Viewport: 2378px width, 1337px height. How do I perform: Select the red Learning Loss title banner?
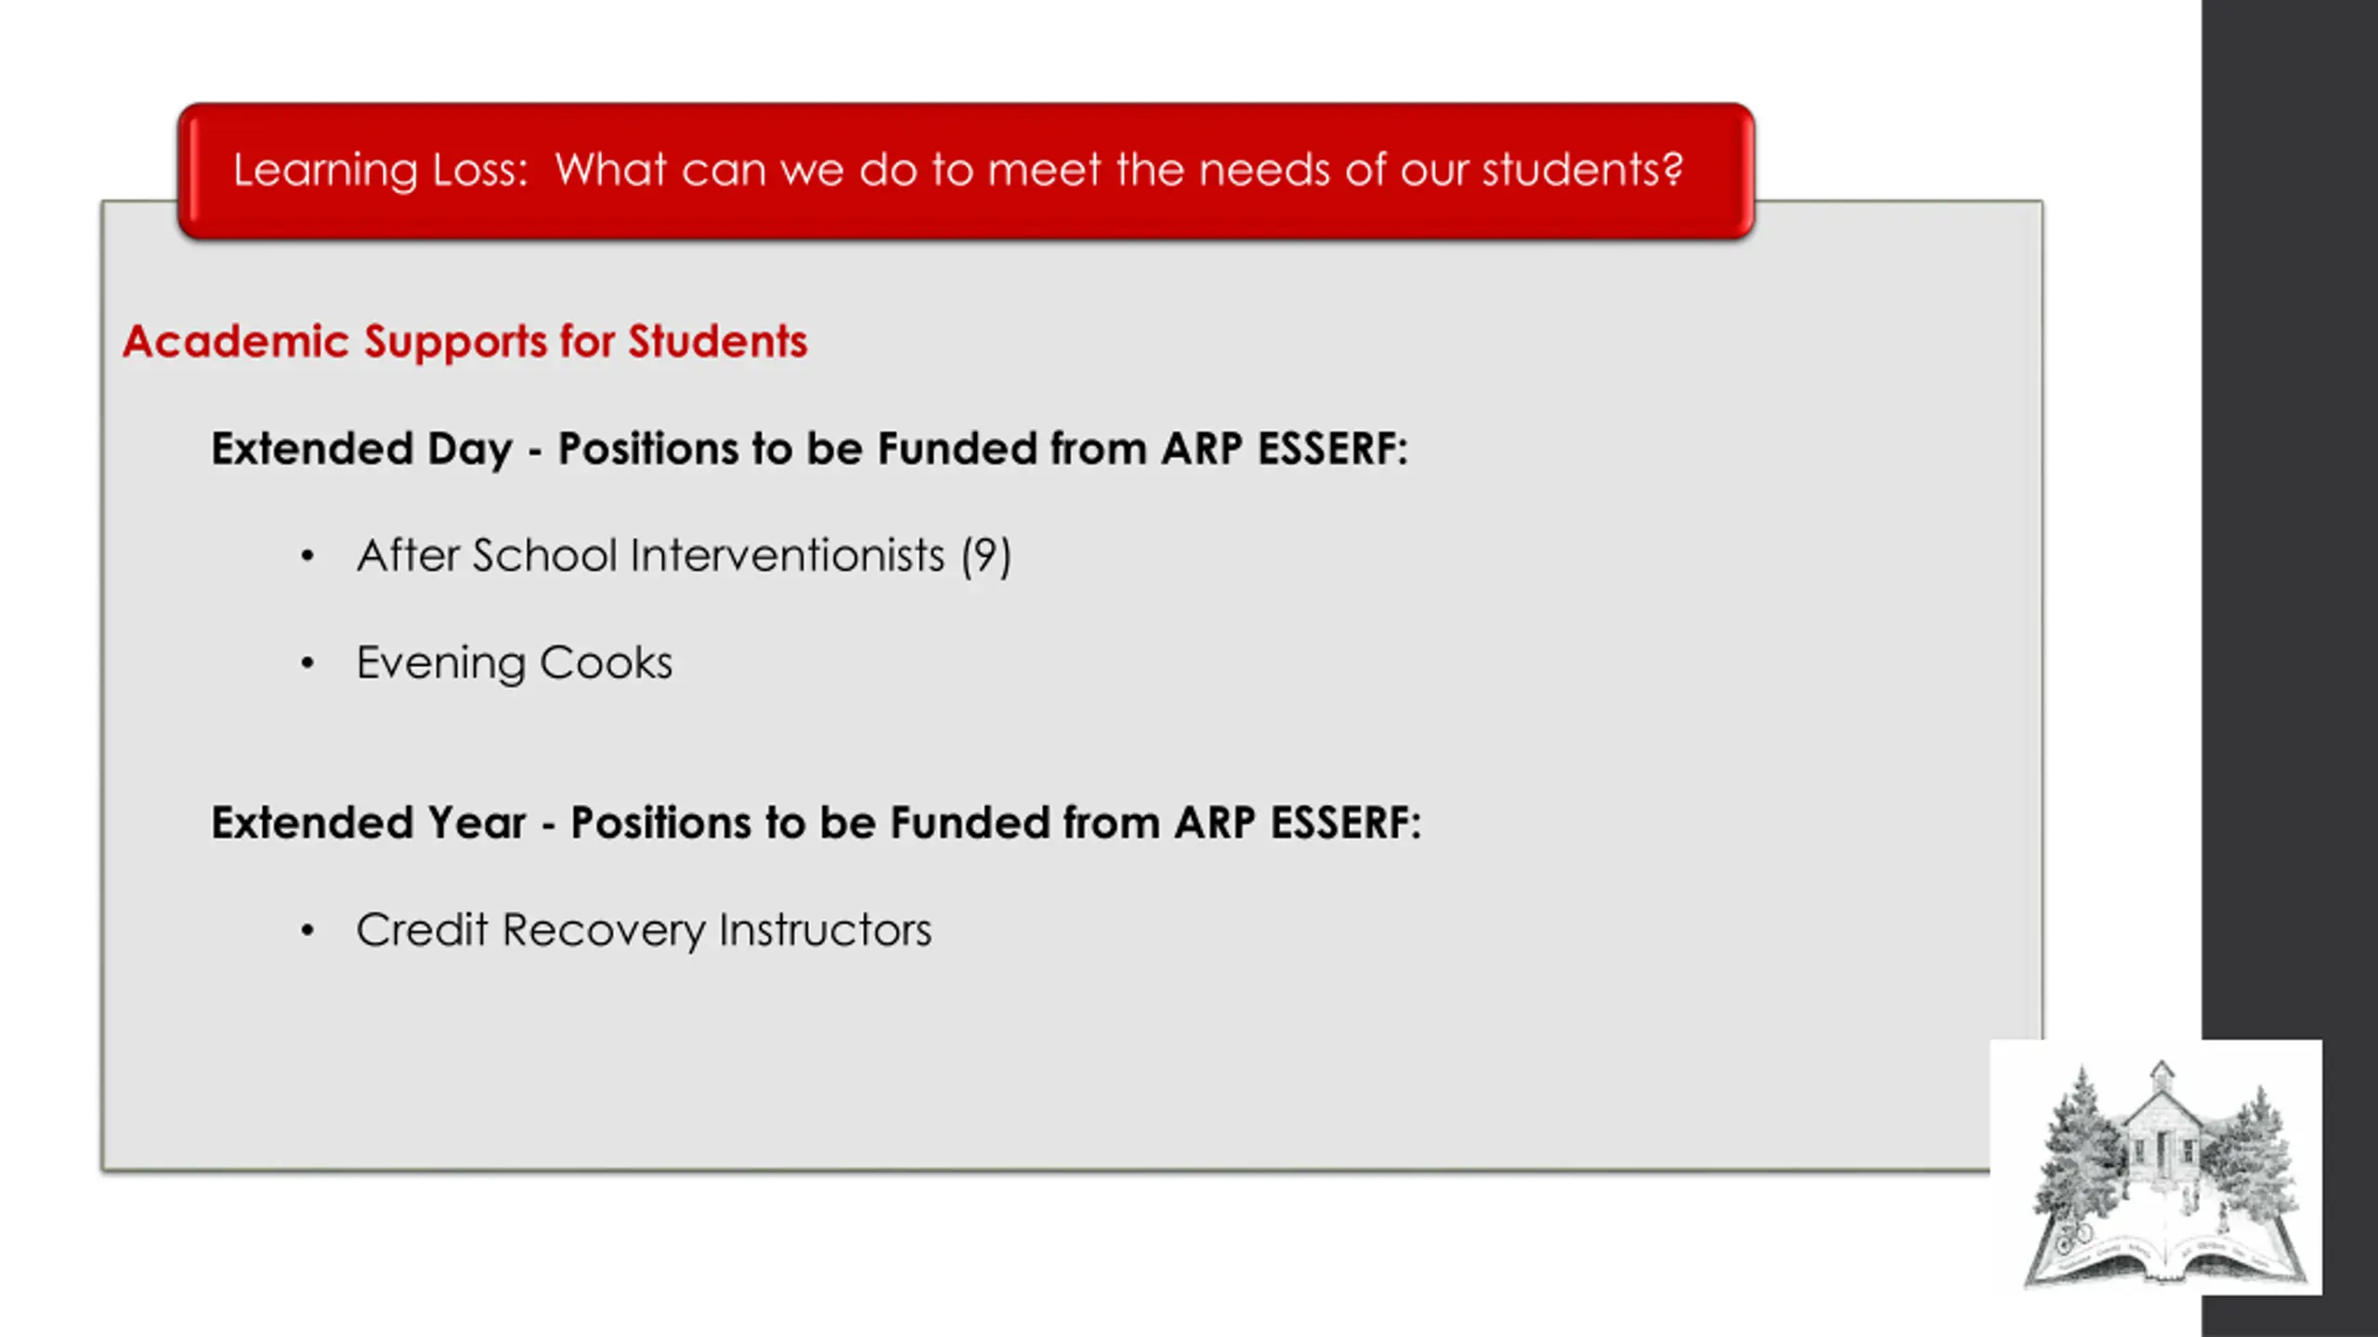point(966,171)
